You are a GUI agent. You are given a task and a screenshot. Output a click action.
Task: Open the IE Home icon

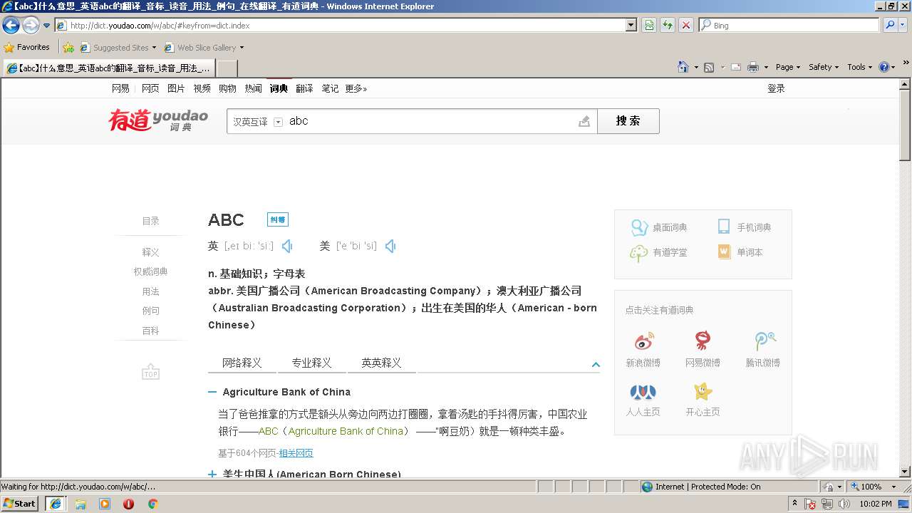coord(683,67)
